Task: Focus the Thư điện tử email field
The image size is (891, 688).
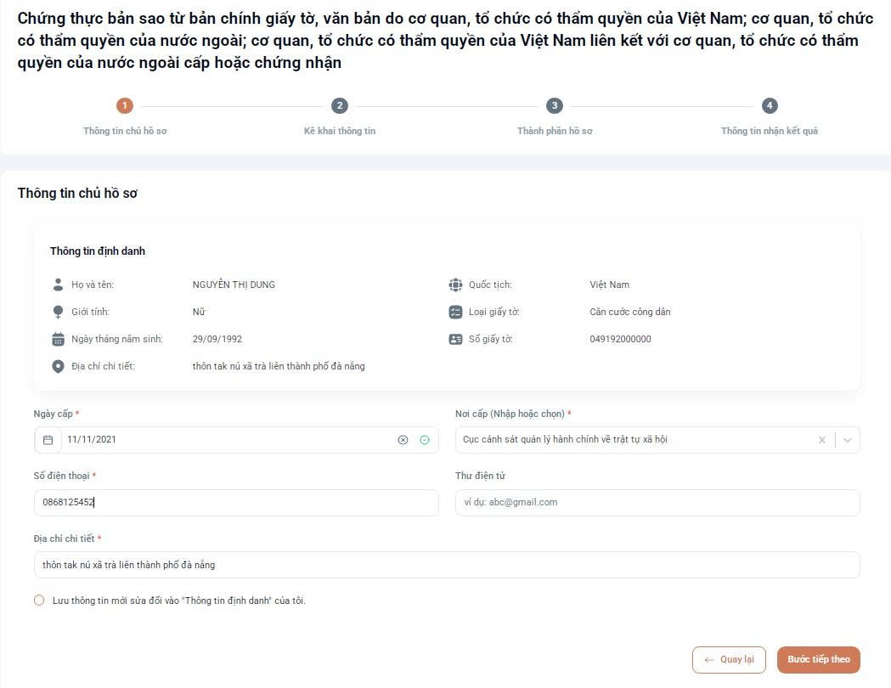Action: click(657, 502)
